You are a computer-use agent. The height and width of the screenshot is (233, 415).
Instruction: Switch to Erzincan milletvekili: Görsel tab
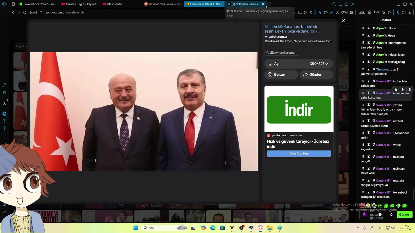tap(204, 4)
